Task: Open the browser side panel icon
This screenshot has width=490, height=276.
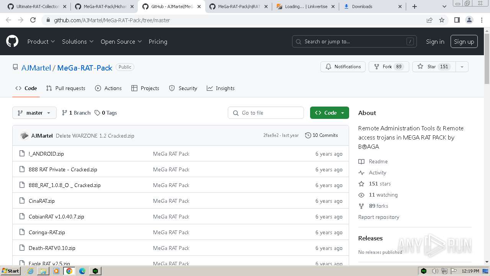Action: pyautogui.click(x=457, y=20)
